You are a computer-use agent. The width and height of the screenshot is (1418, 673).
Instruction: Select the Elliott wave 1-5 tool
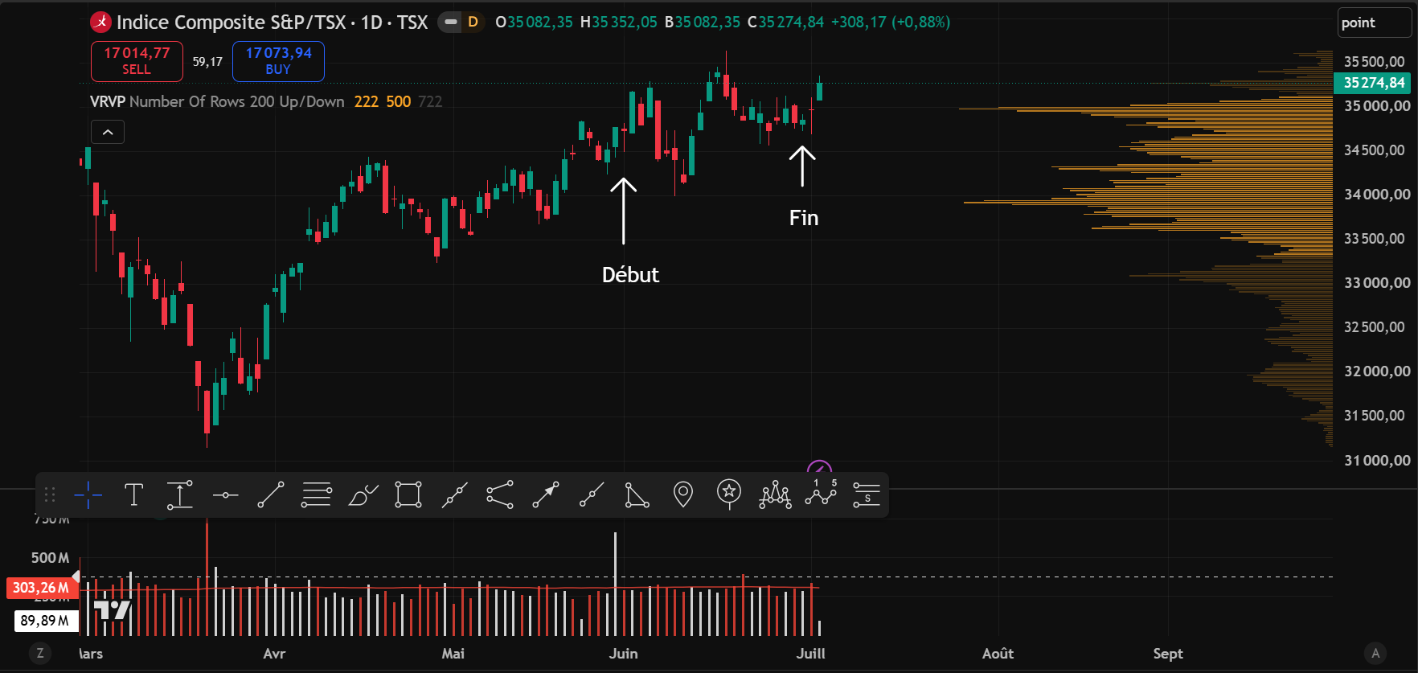pos(822,493)
